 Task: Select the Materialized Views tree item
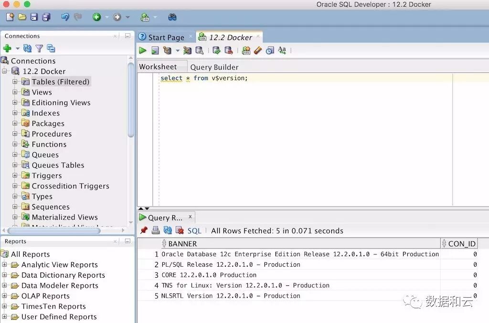64,217
